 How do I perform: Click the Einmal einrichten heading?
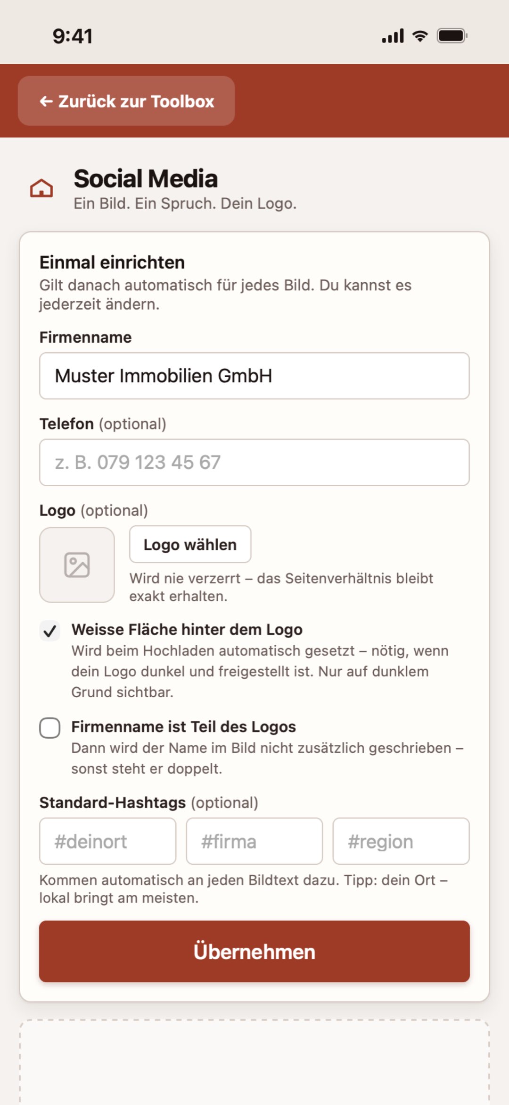[112, 262]
